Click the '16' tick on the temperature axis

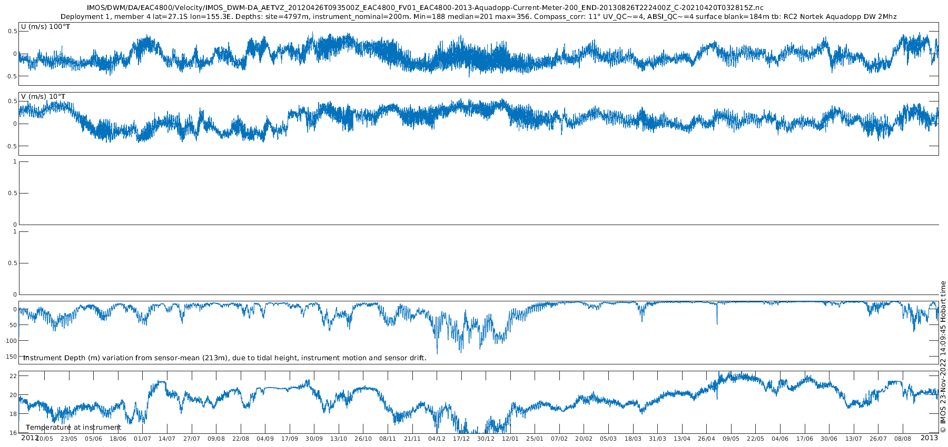13,433
